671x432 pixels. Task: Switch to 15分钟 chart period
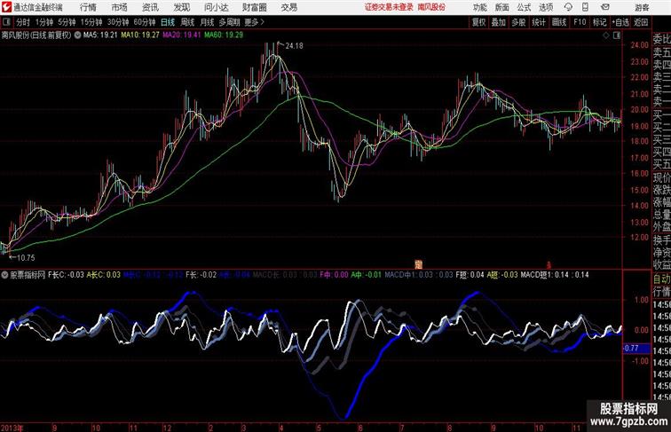91,22
